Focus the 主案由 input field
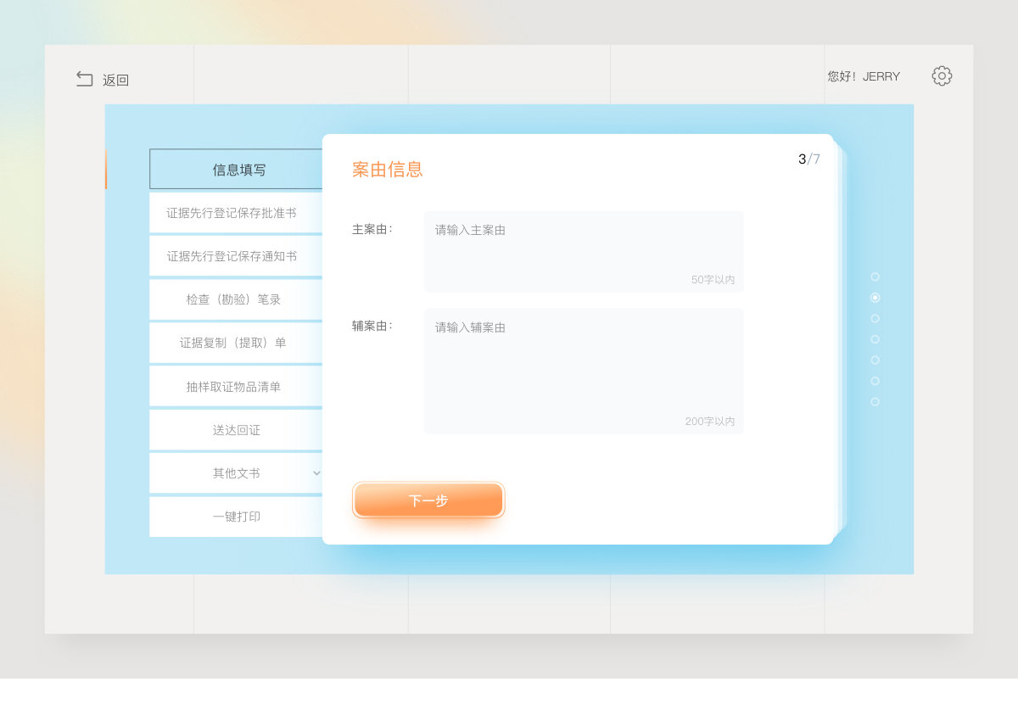Screen dimensions: 1018x704 [x=584, y=252]
